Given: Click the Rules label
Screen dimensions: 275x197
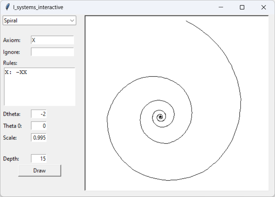Looking at the screenshot, I should (x=10, y=63).
